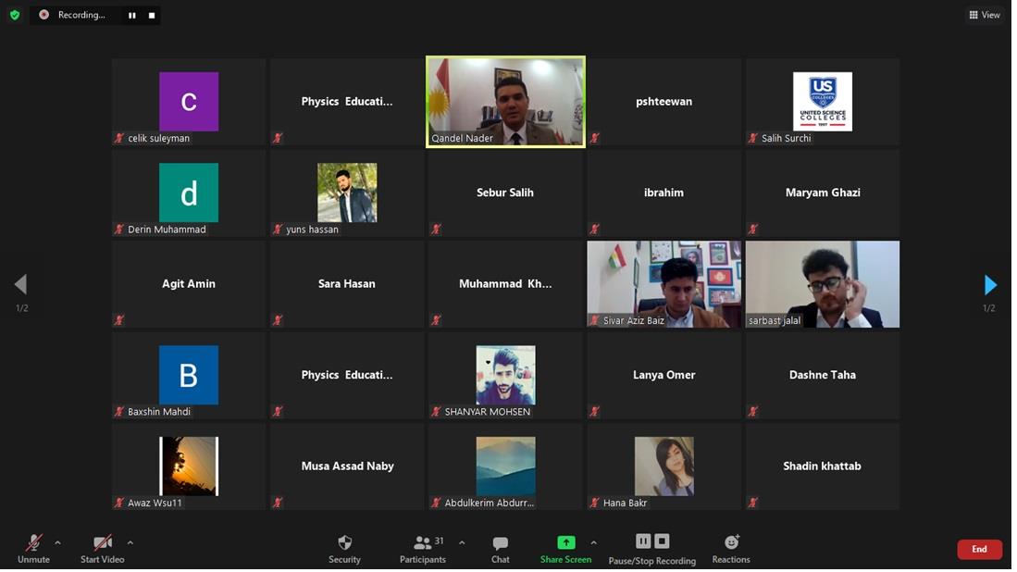This screenshot has width=1017, height=572.
Task: Click the red End meeting button
Action: (x=979, y=549)
